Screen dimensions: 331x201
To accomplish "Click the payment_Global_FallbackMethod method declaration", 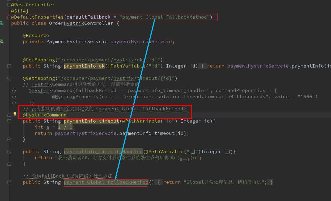I will click(106, 182).
